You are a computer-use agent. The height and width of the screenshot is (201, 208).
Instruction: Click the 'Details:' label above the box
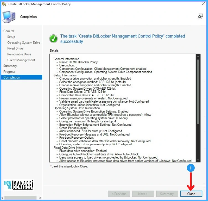tap(54, 50)
